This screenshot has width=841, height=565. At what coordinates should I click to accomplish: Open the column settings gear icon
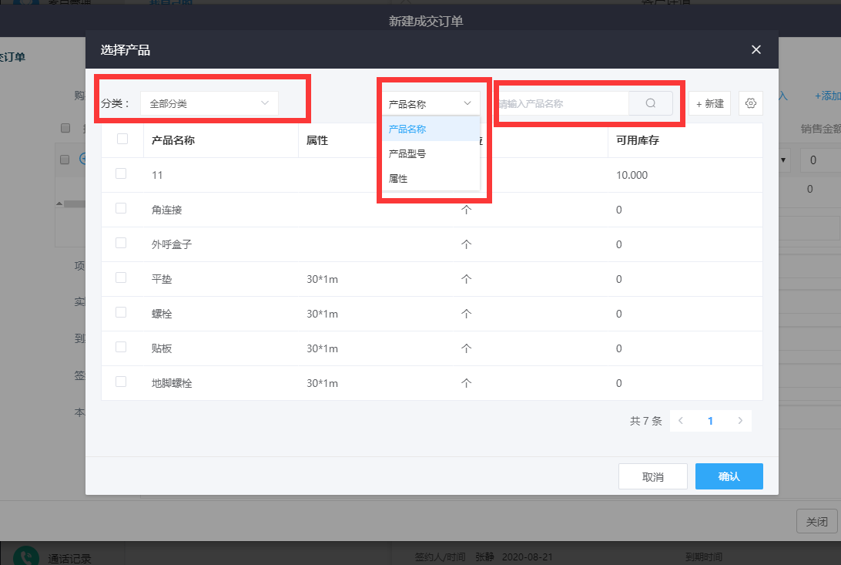tap(750, 103)
